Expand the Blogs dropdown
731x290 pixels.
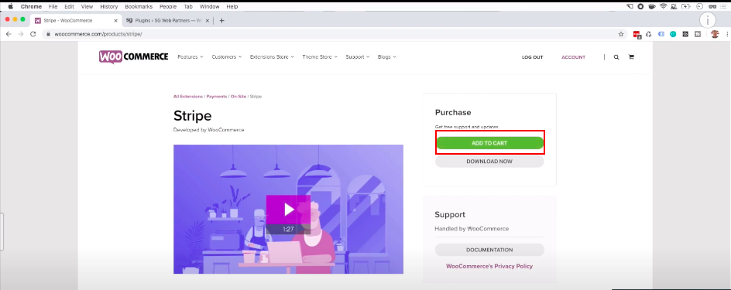coord(387,56)
